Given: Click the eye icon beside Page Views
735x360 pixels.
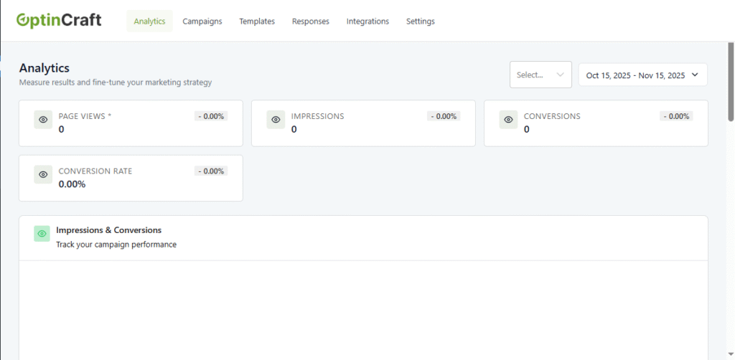Looking at the screenshot, I should coord(43,120).
